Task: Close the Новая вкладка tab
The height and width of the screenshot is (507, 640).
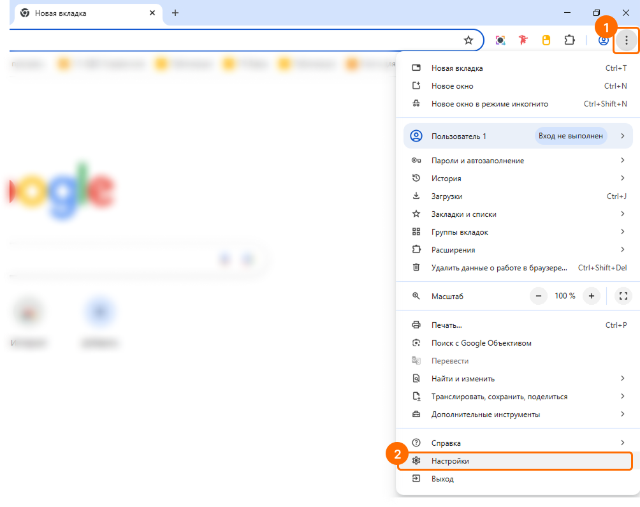Action: click(x=152, y=13)
